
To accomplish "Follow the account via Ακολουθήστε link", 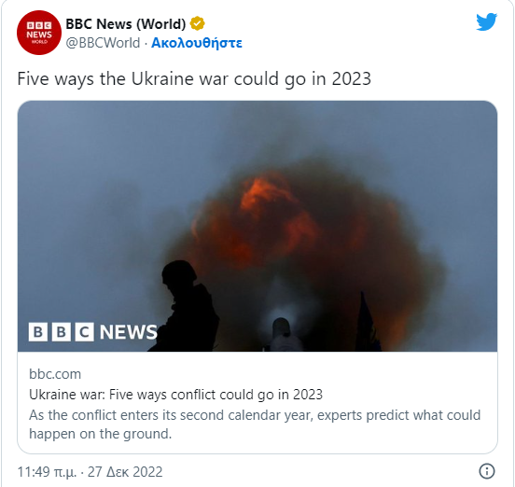I will click(197, 43).
